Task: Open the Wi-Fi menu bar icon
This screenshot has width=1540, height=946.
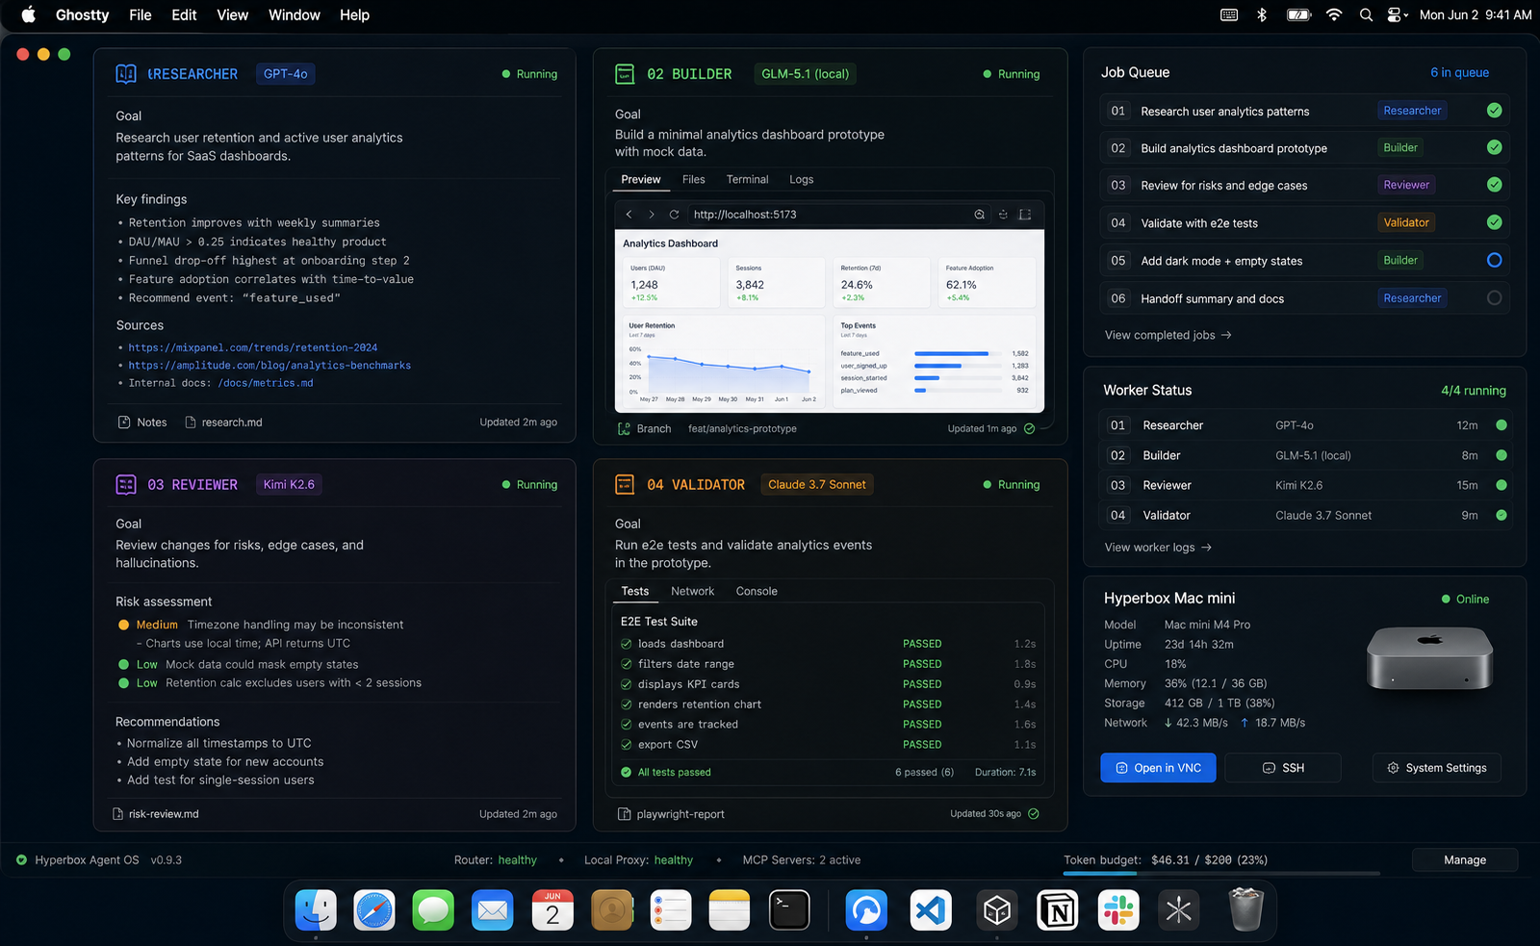Action: (x=1334, y=15)
